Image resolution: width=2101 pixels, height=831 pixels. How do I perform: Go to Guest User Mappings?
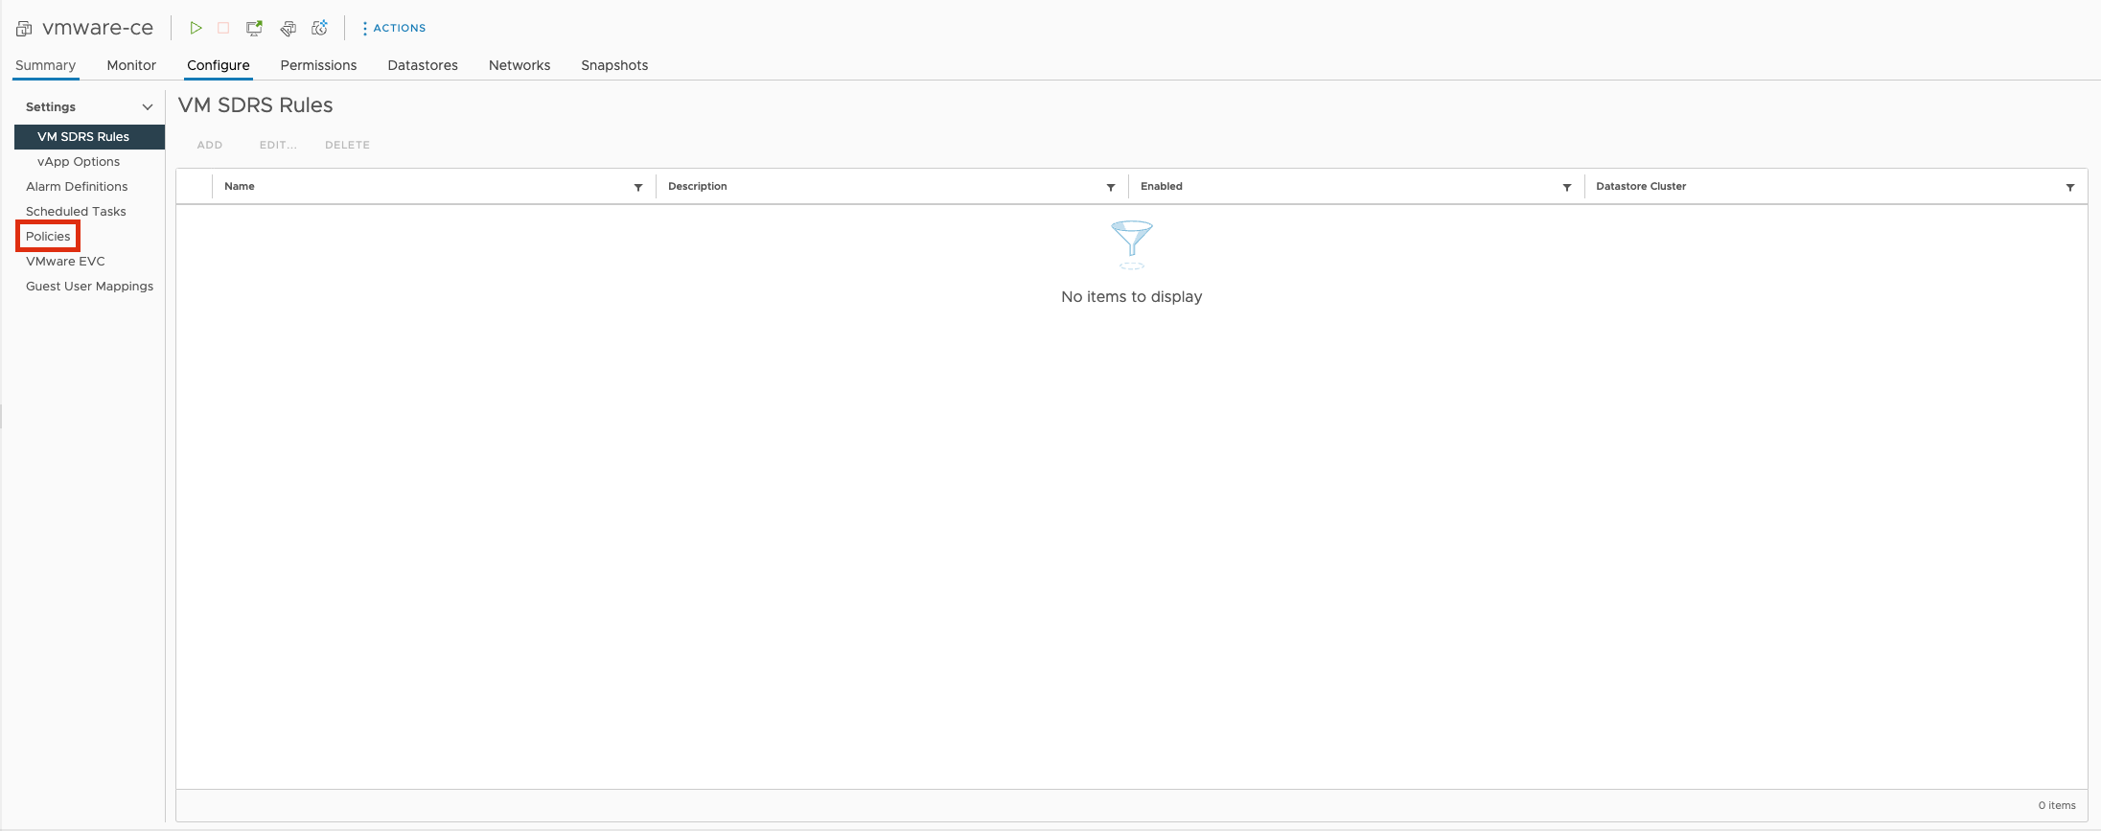point(89,286)
